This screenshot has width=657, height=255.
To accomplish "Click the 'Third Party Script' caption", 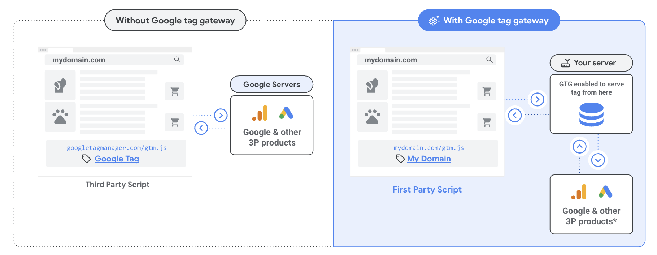I will pos(117,185).
